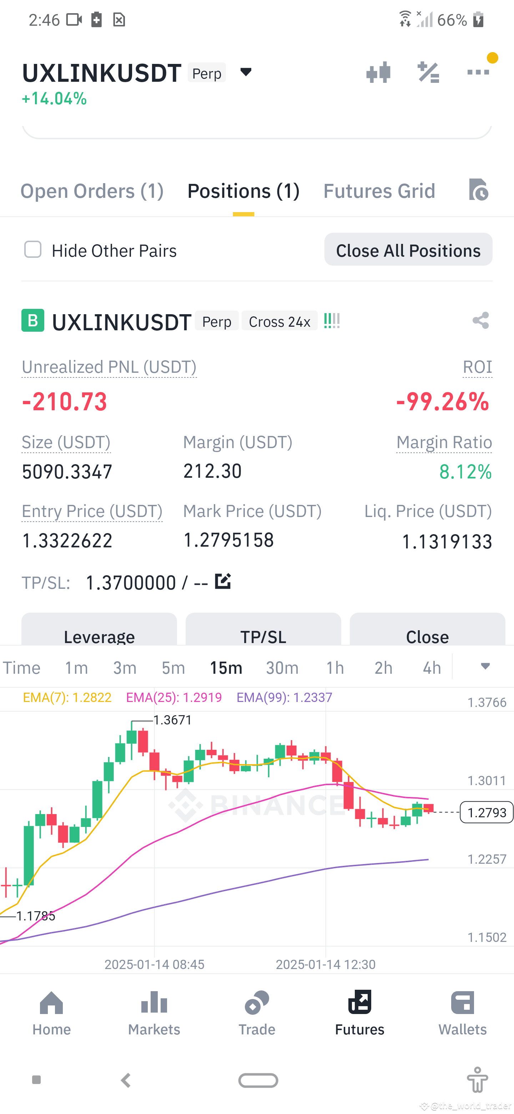This screenshot has height=1114, width=514.
Task: Switch to Open Orders (1) tab
Action: pyautogui.click(x=92, y=191)
